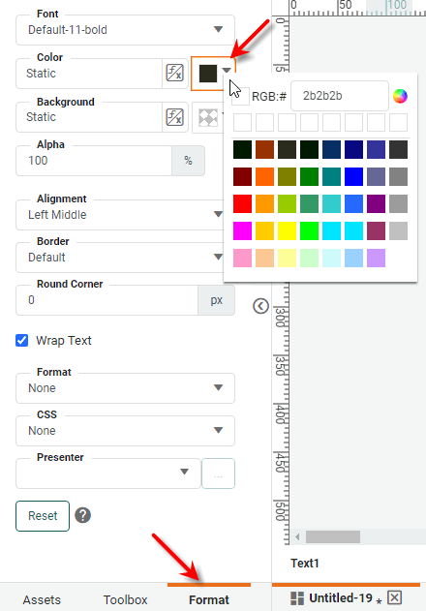Viewport: 426px width, 611px height.
Task: Pick the magenta color swatch
Action: click(x=242, y=231)
